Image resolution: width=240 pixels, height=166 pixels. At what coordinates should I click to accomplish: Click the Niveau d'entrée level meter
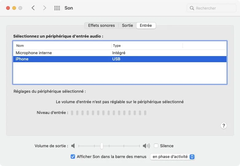(108, 113)
